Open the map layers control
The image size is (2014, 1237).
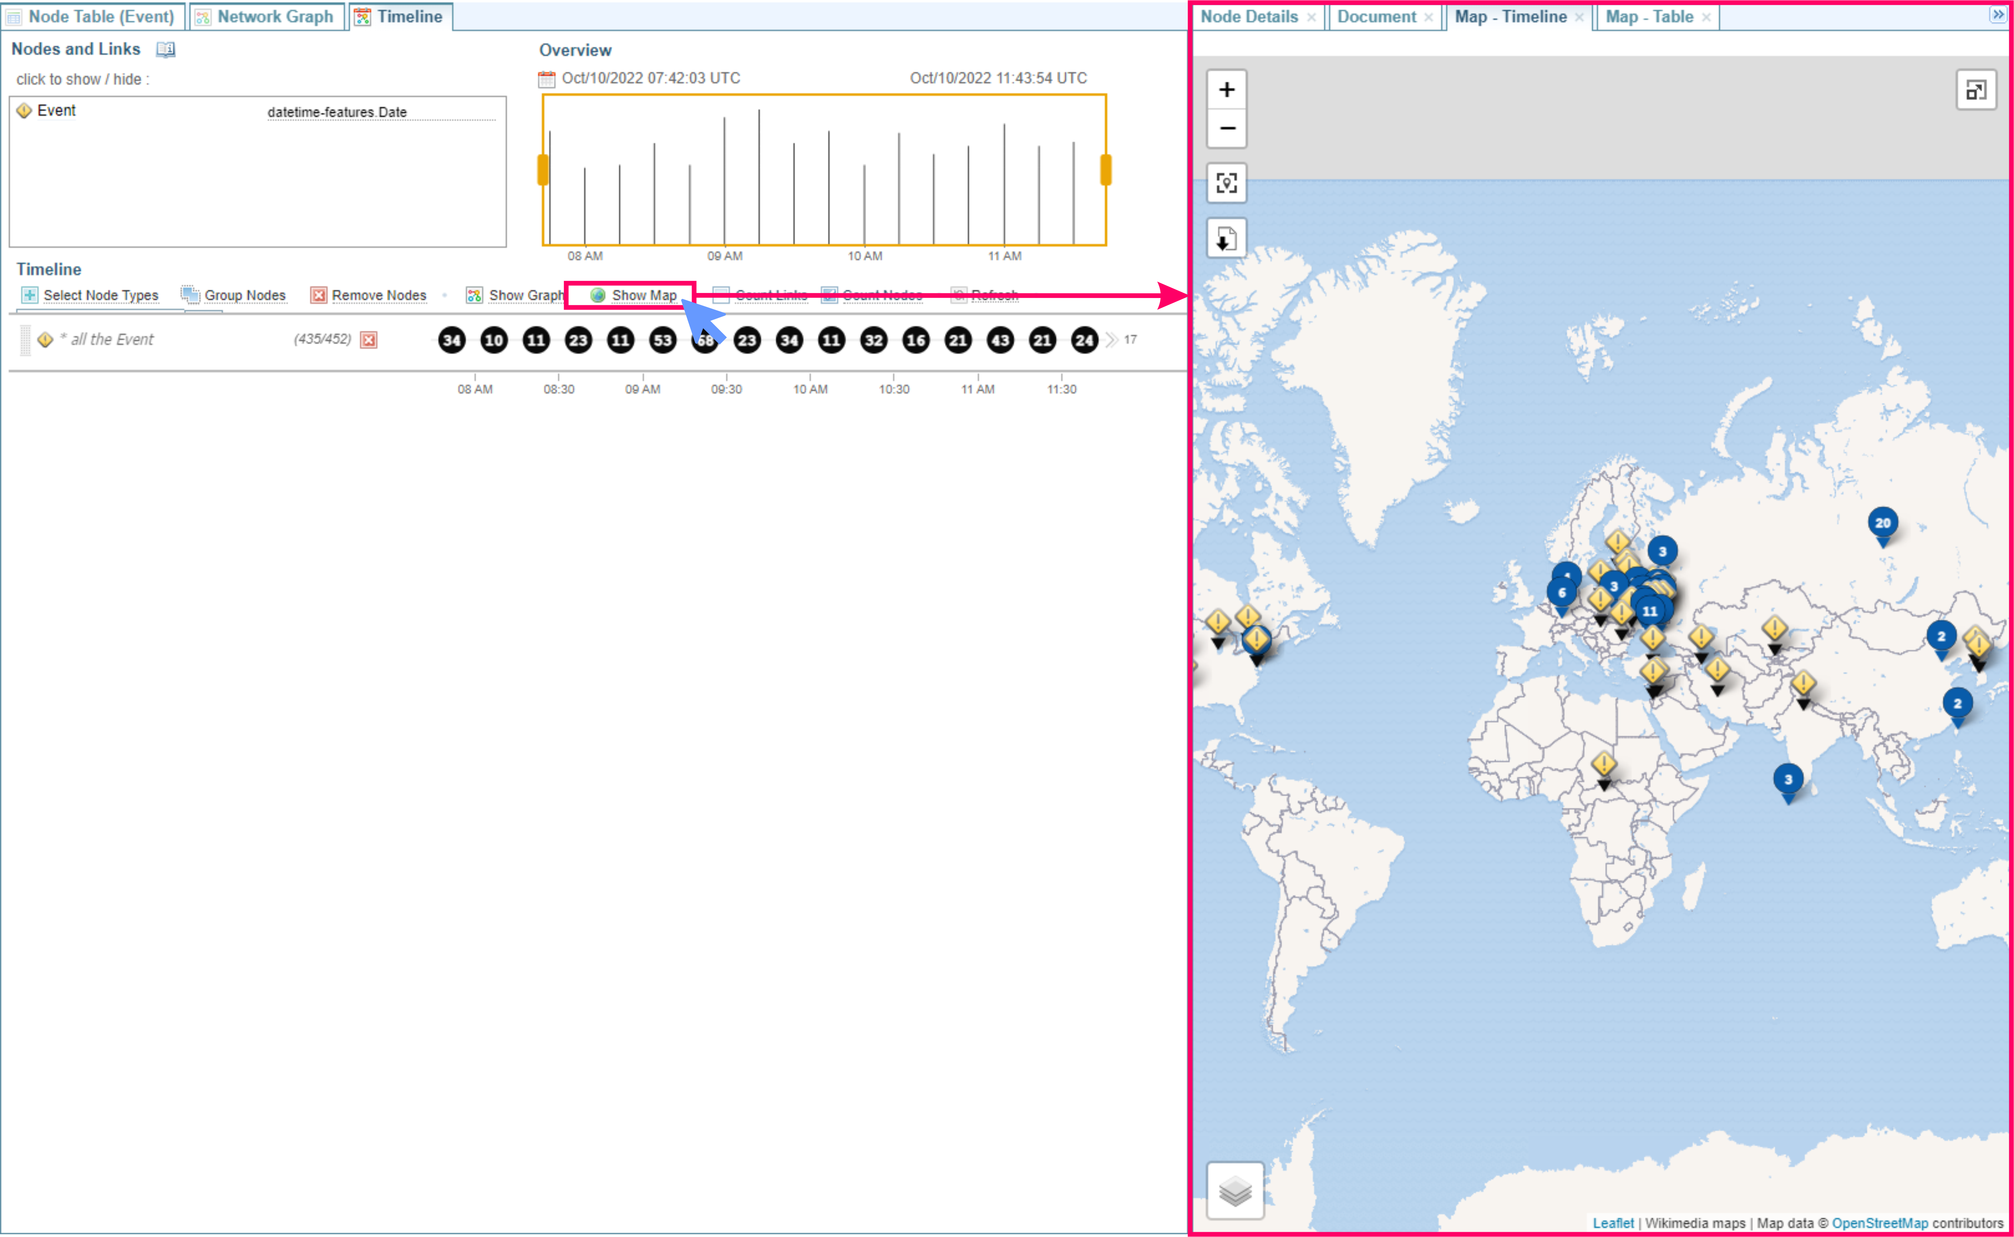tap(1234, 1190)
